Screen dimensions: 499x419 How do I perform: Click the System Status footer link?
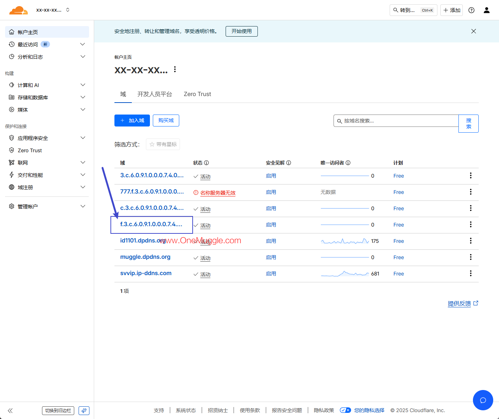pos(186,410)
